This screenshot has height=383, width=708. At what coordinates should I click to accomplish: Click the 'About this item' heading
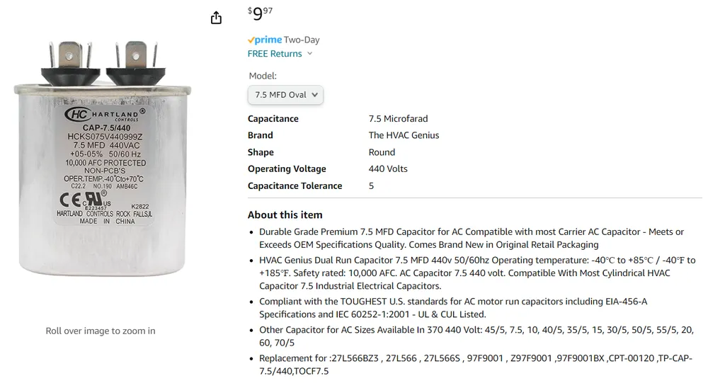[x=285, y=215]
